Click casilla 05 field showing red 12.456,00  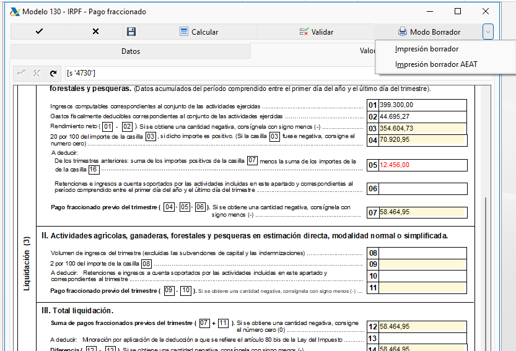coord(422,165)
